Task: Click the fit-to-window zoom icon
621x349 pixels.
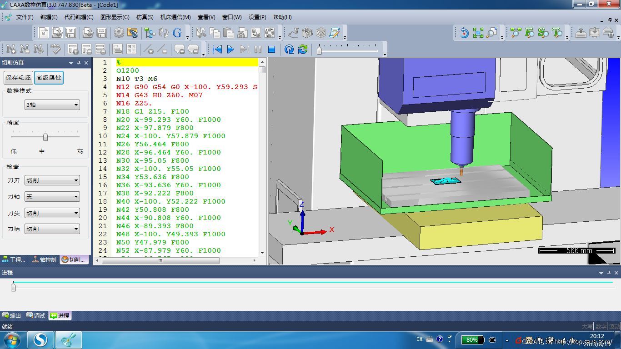Action: [478, 33]
